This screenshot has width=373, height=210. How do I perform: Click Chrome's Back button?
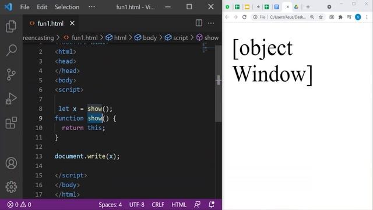[227, 17]
